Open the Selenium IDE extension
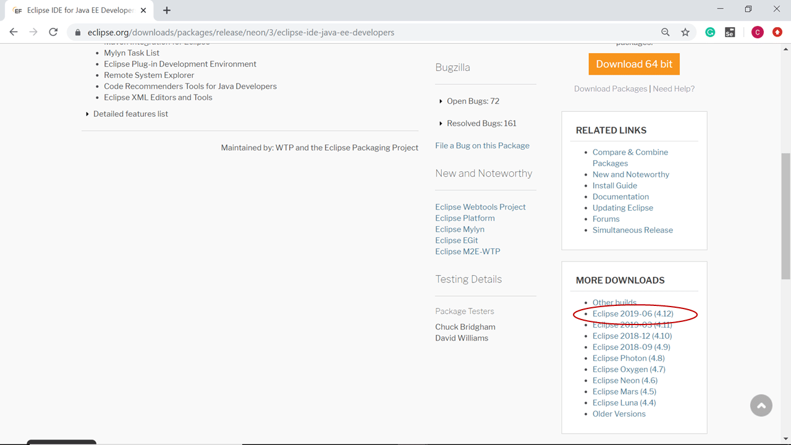This screenshot has width=791, height=445. point(730,32)
